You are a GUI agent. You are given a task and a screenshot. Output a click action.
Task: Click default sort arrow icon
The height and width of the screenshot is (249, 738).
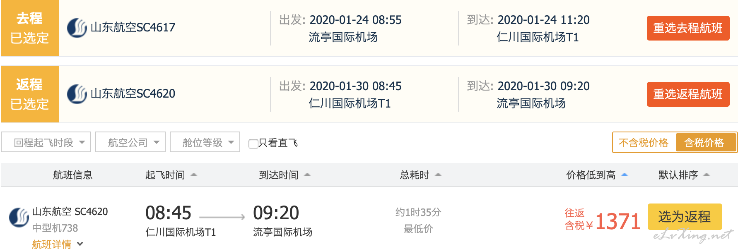coord(707,175)
